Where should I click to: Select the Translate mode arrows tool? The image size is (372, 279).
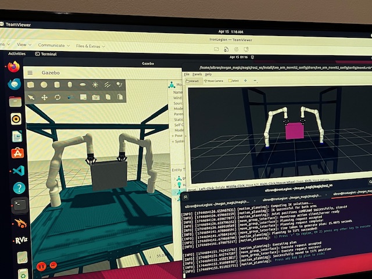click(x=44, y=97)
